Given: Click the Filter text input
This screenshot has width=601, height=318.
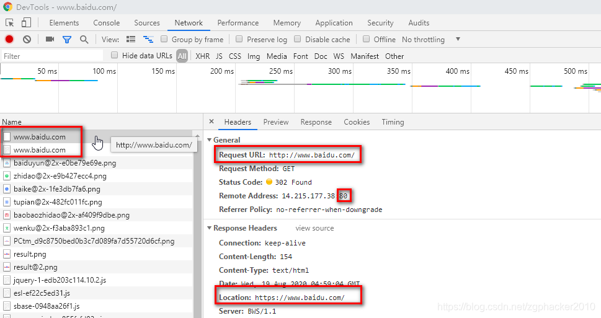Looking at the screenshot, I should point(53,56).
